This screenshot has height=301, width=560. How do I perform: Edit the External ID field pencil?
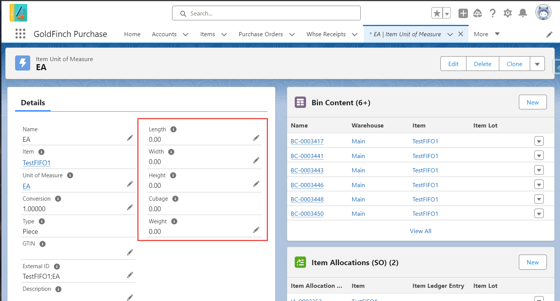(x=130, y=275)
